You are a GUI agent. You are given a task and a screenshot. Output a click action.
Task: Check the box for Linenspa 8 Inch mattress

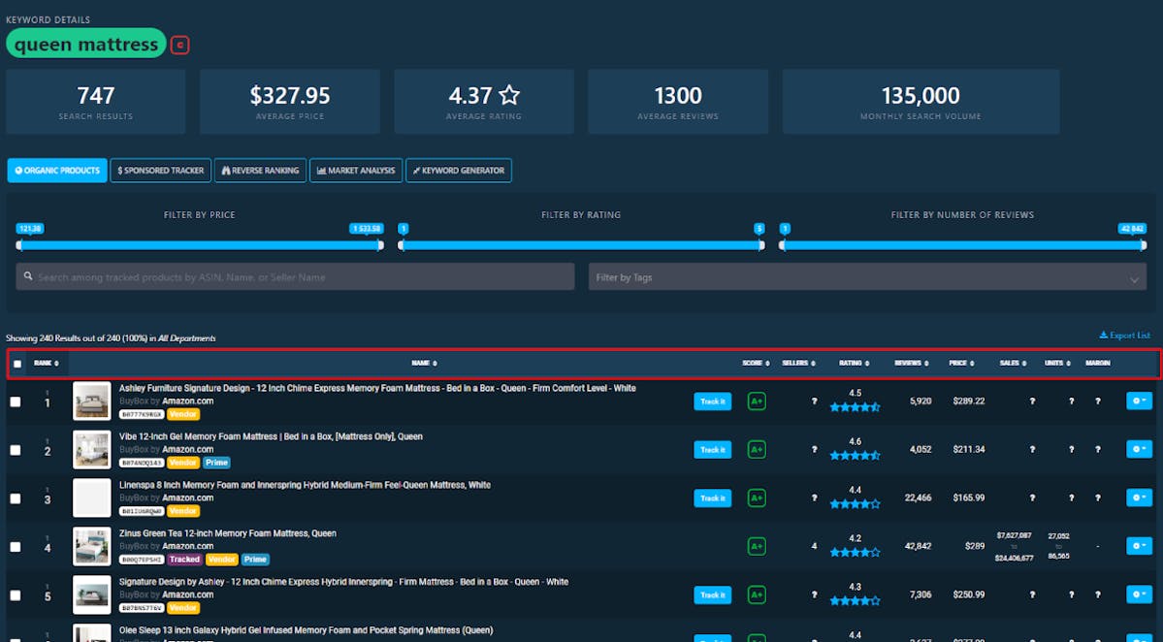click(16, 498)
